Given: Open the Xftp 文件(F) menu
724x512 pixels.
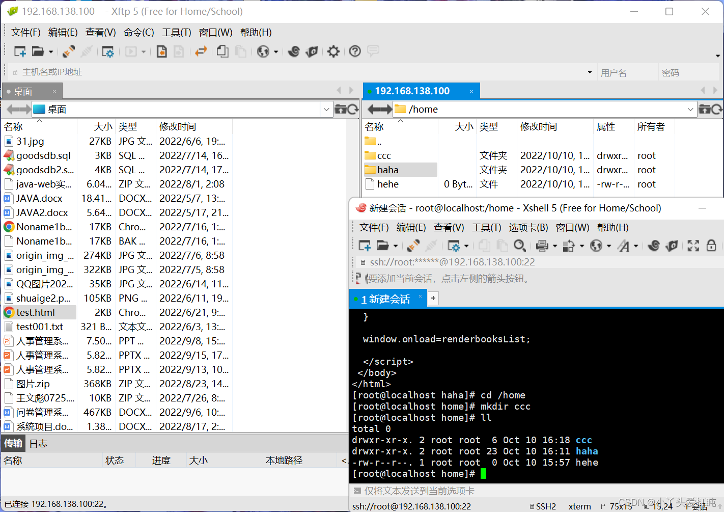Looking at the screenshot, I should (25, 33).
